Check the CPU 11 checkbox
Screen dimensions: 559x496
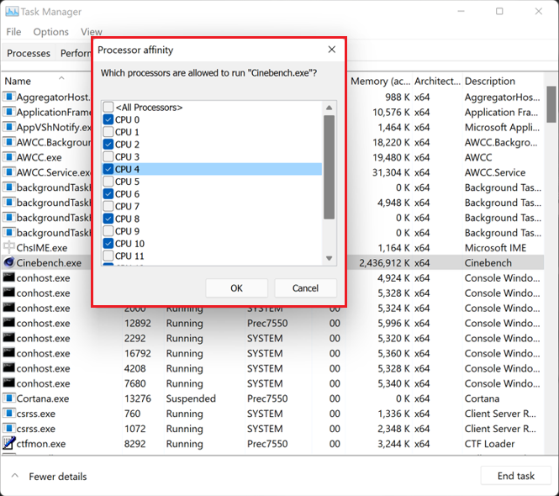(108, 256)
